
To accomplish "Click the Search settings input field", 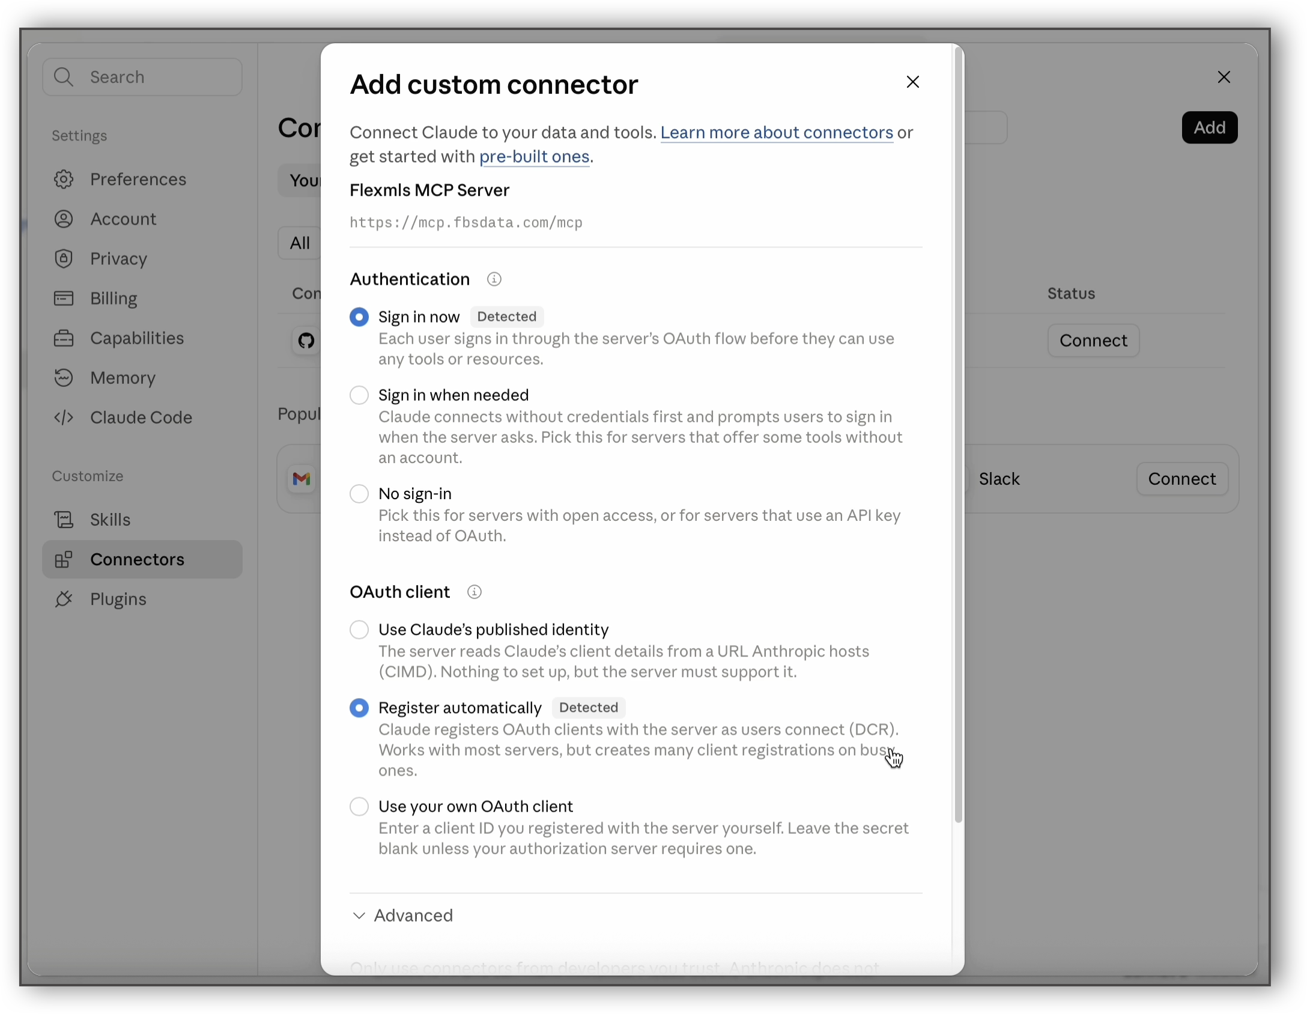I will pyautogui.click(x=142, y=77).
